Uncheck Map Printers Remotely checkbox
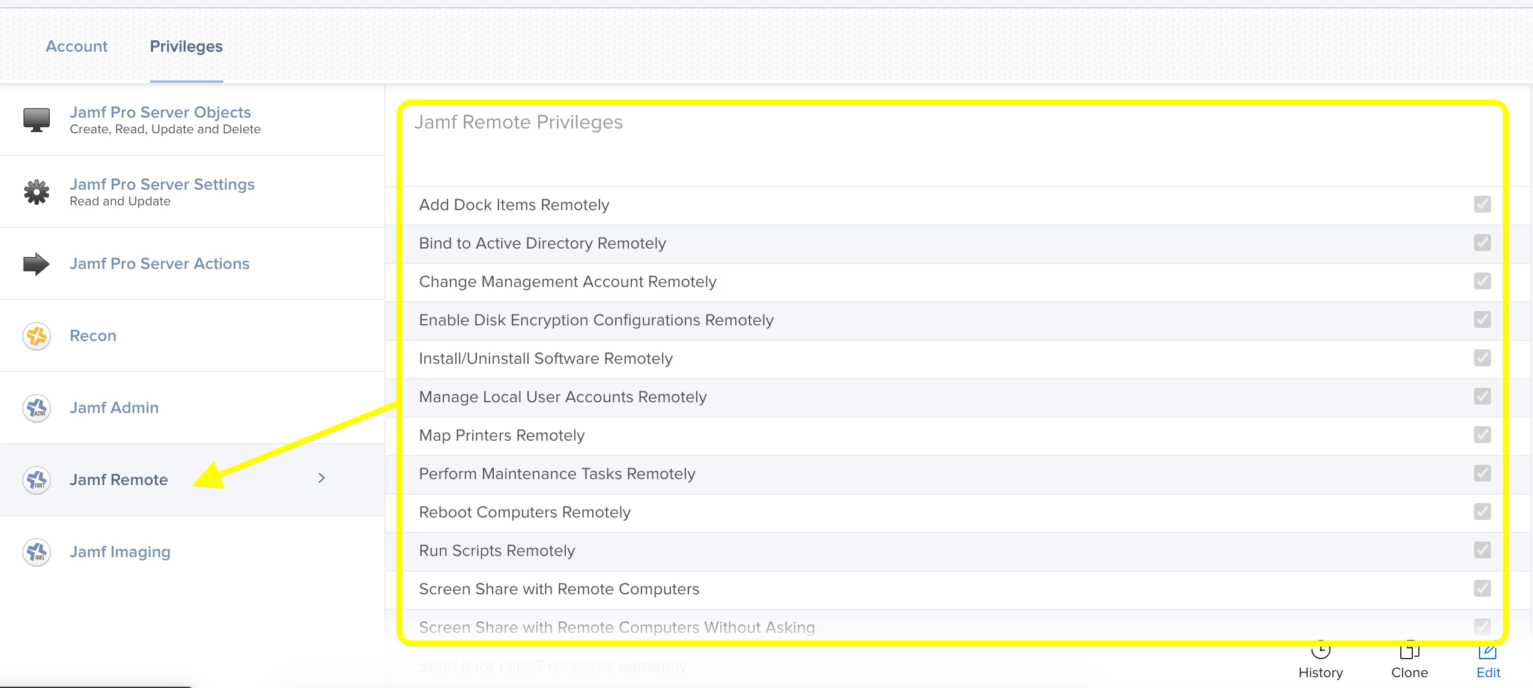 point(1482,435)
